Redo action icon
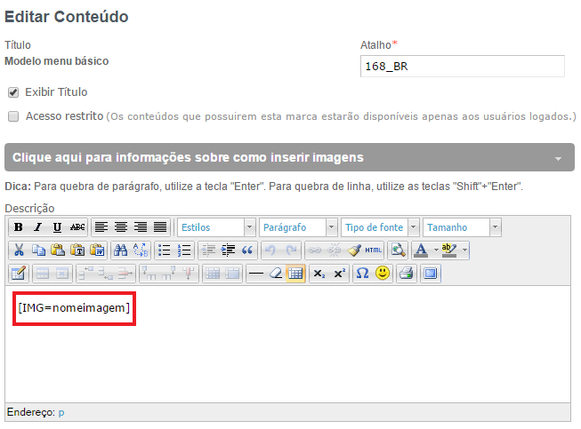This screenshot has height=429, width=581. coord(291,250)
